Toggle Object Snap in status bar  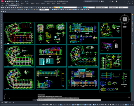[73, 105]
